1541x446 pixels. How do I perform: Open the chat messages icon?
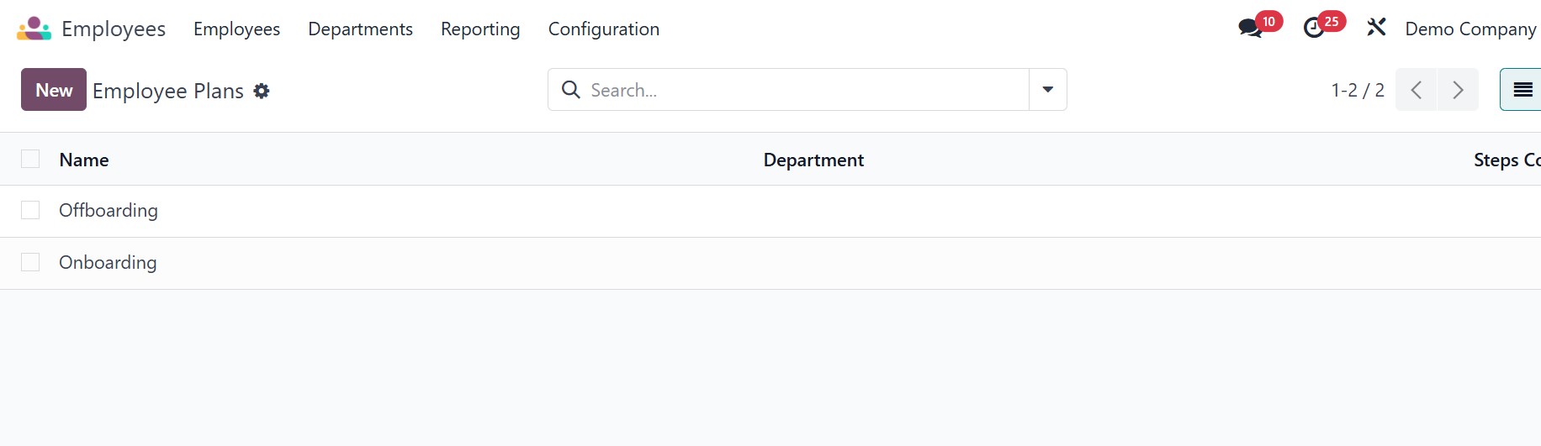[1250, 29]
